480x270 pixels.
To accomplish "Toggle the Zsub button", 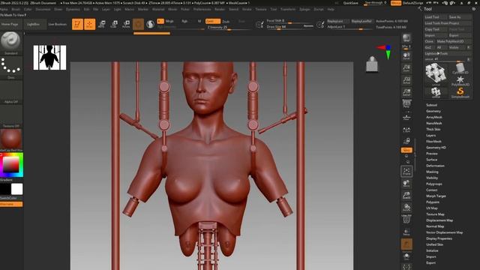I will coord(226,22).
